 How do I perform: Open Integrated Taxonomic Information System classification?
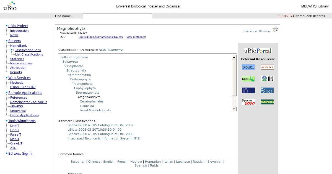[x=104, y=138]
